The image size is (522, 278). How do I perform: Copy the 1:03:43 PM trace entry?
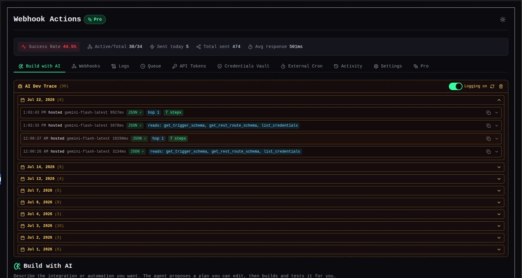click(489, 113)
